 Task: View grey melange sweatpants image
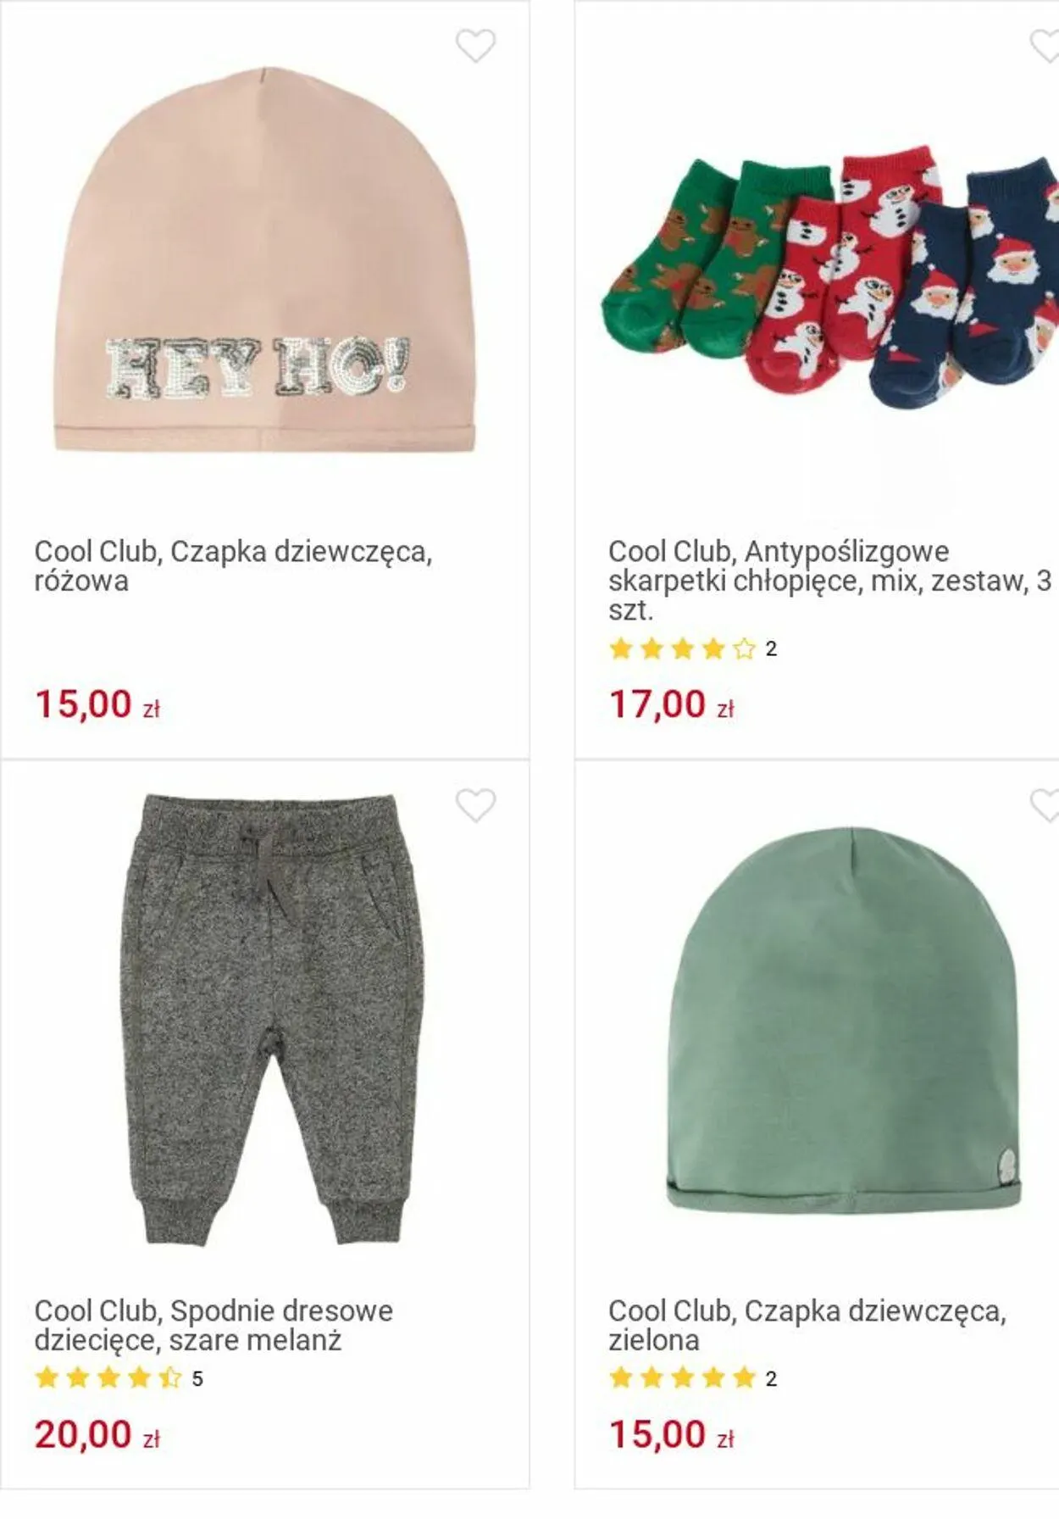click(x=264, y=1020)
